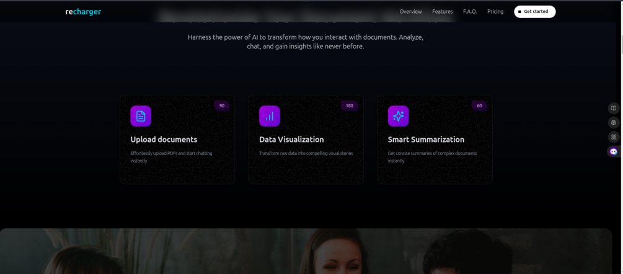This screenshot has height=274, width=623.
Task: Go to the Features section
Action: pyautogui.click(x=443, y=12)
